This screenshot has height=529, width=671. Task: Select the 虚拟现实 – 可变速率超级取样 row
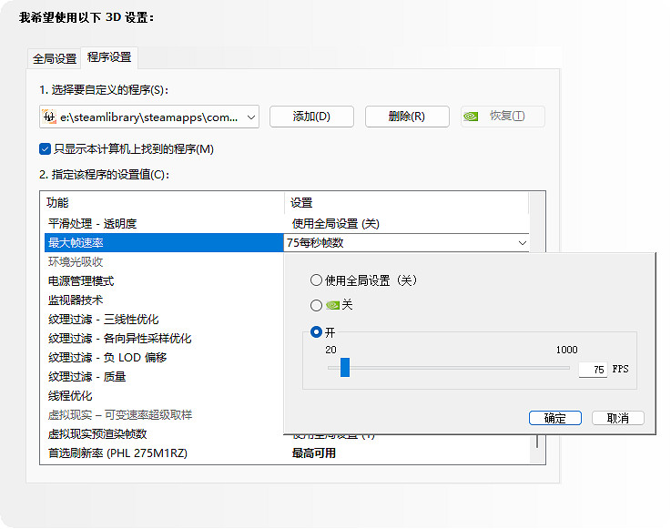click(164, 414)
